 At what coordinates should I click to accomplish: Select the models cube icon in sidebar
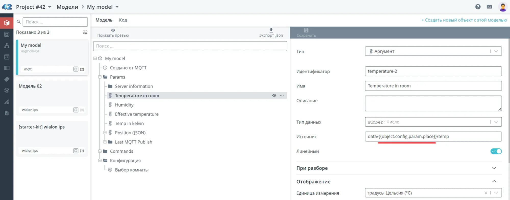pyautogui.click(x=7, y=23)
